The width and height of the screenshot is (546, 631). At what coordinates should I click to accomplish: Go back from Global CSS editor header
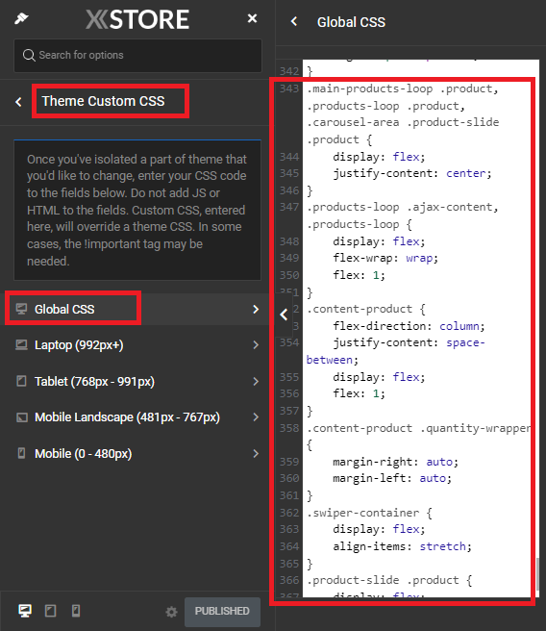[x=294, y=21]
